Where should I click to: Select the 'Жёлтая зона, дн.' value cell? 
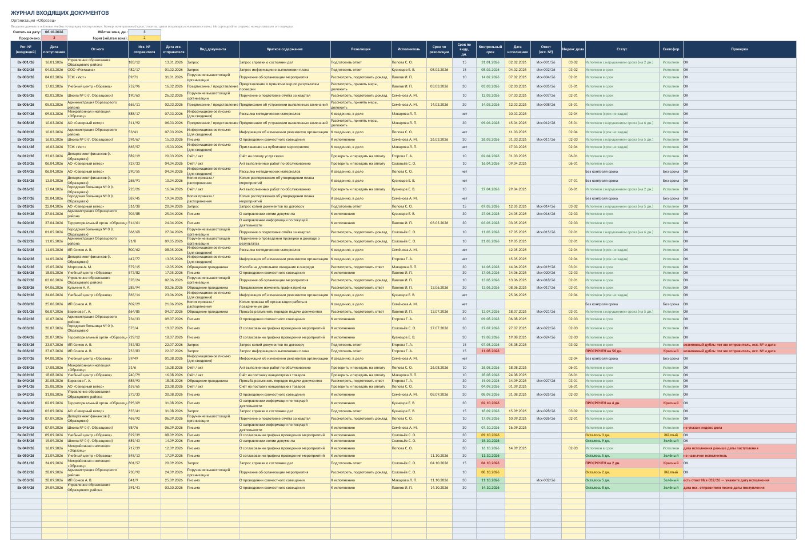tap(145, 32)
